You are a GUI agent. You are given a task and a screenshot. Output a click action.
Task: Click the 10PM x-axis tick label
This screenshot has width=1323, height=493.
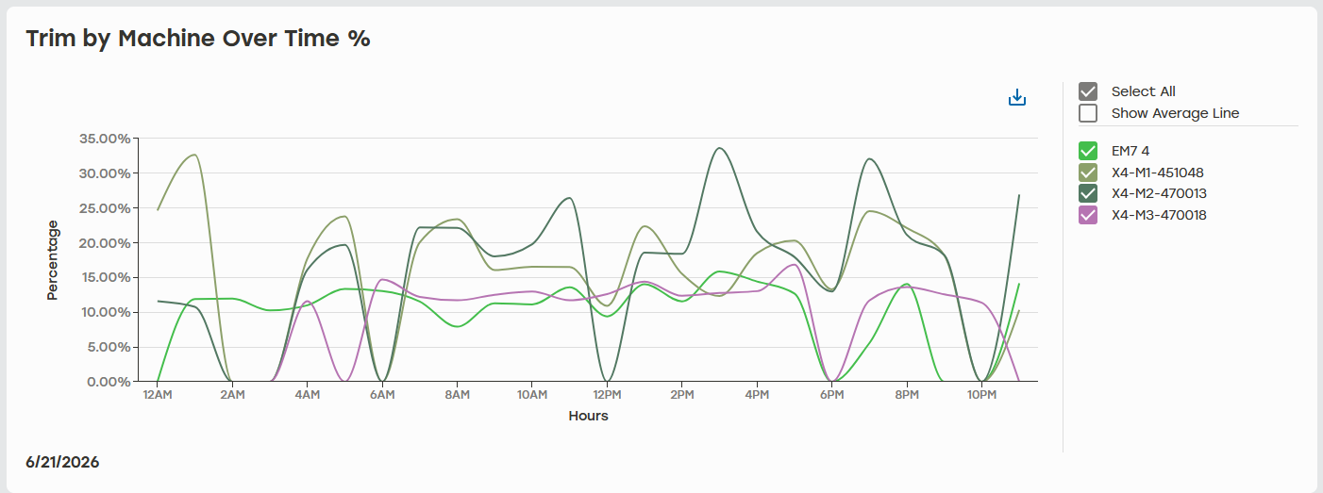coord(981,394)
